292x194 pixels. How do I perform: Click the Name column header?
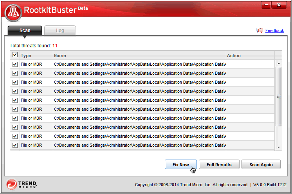click(139, 56)
